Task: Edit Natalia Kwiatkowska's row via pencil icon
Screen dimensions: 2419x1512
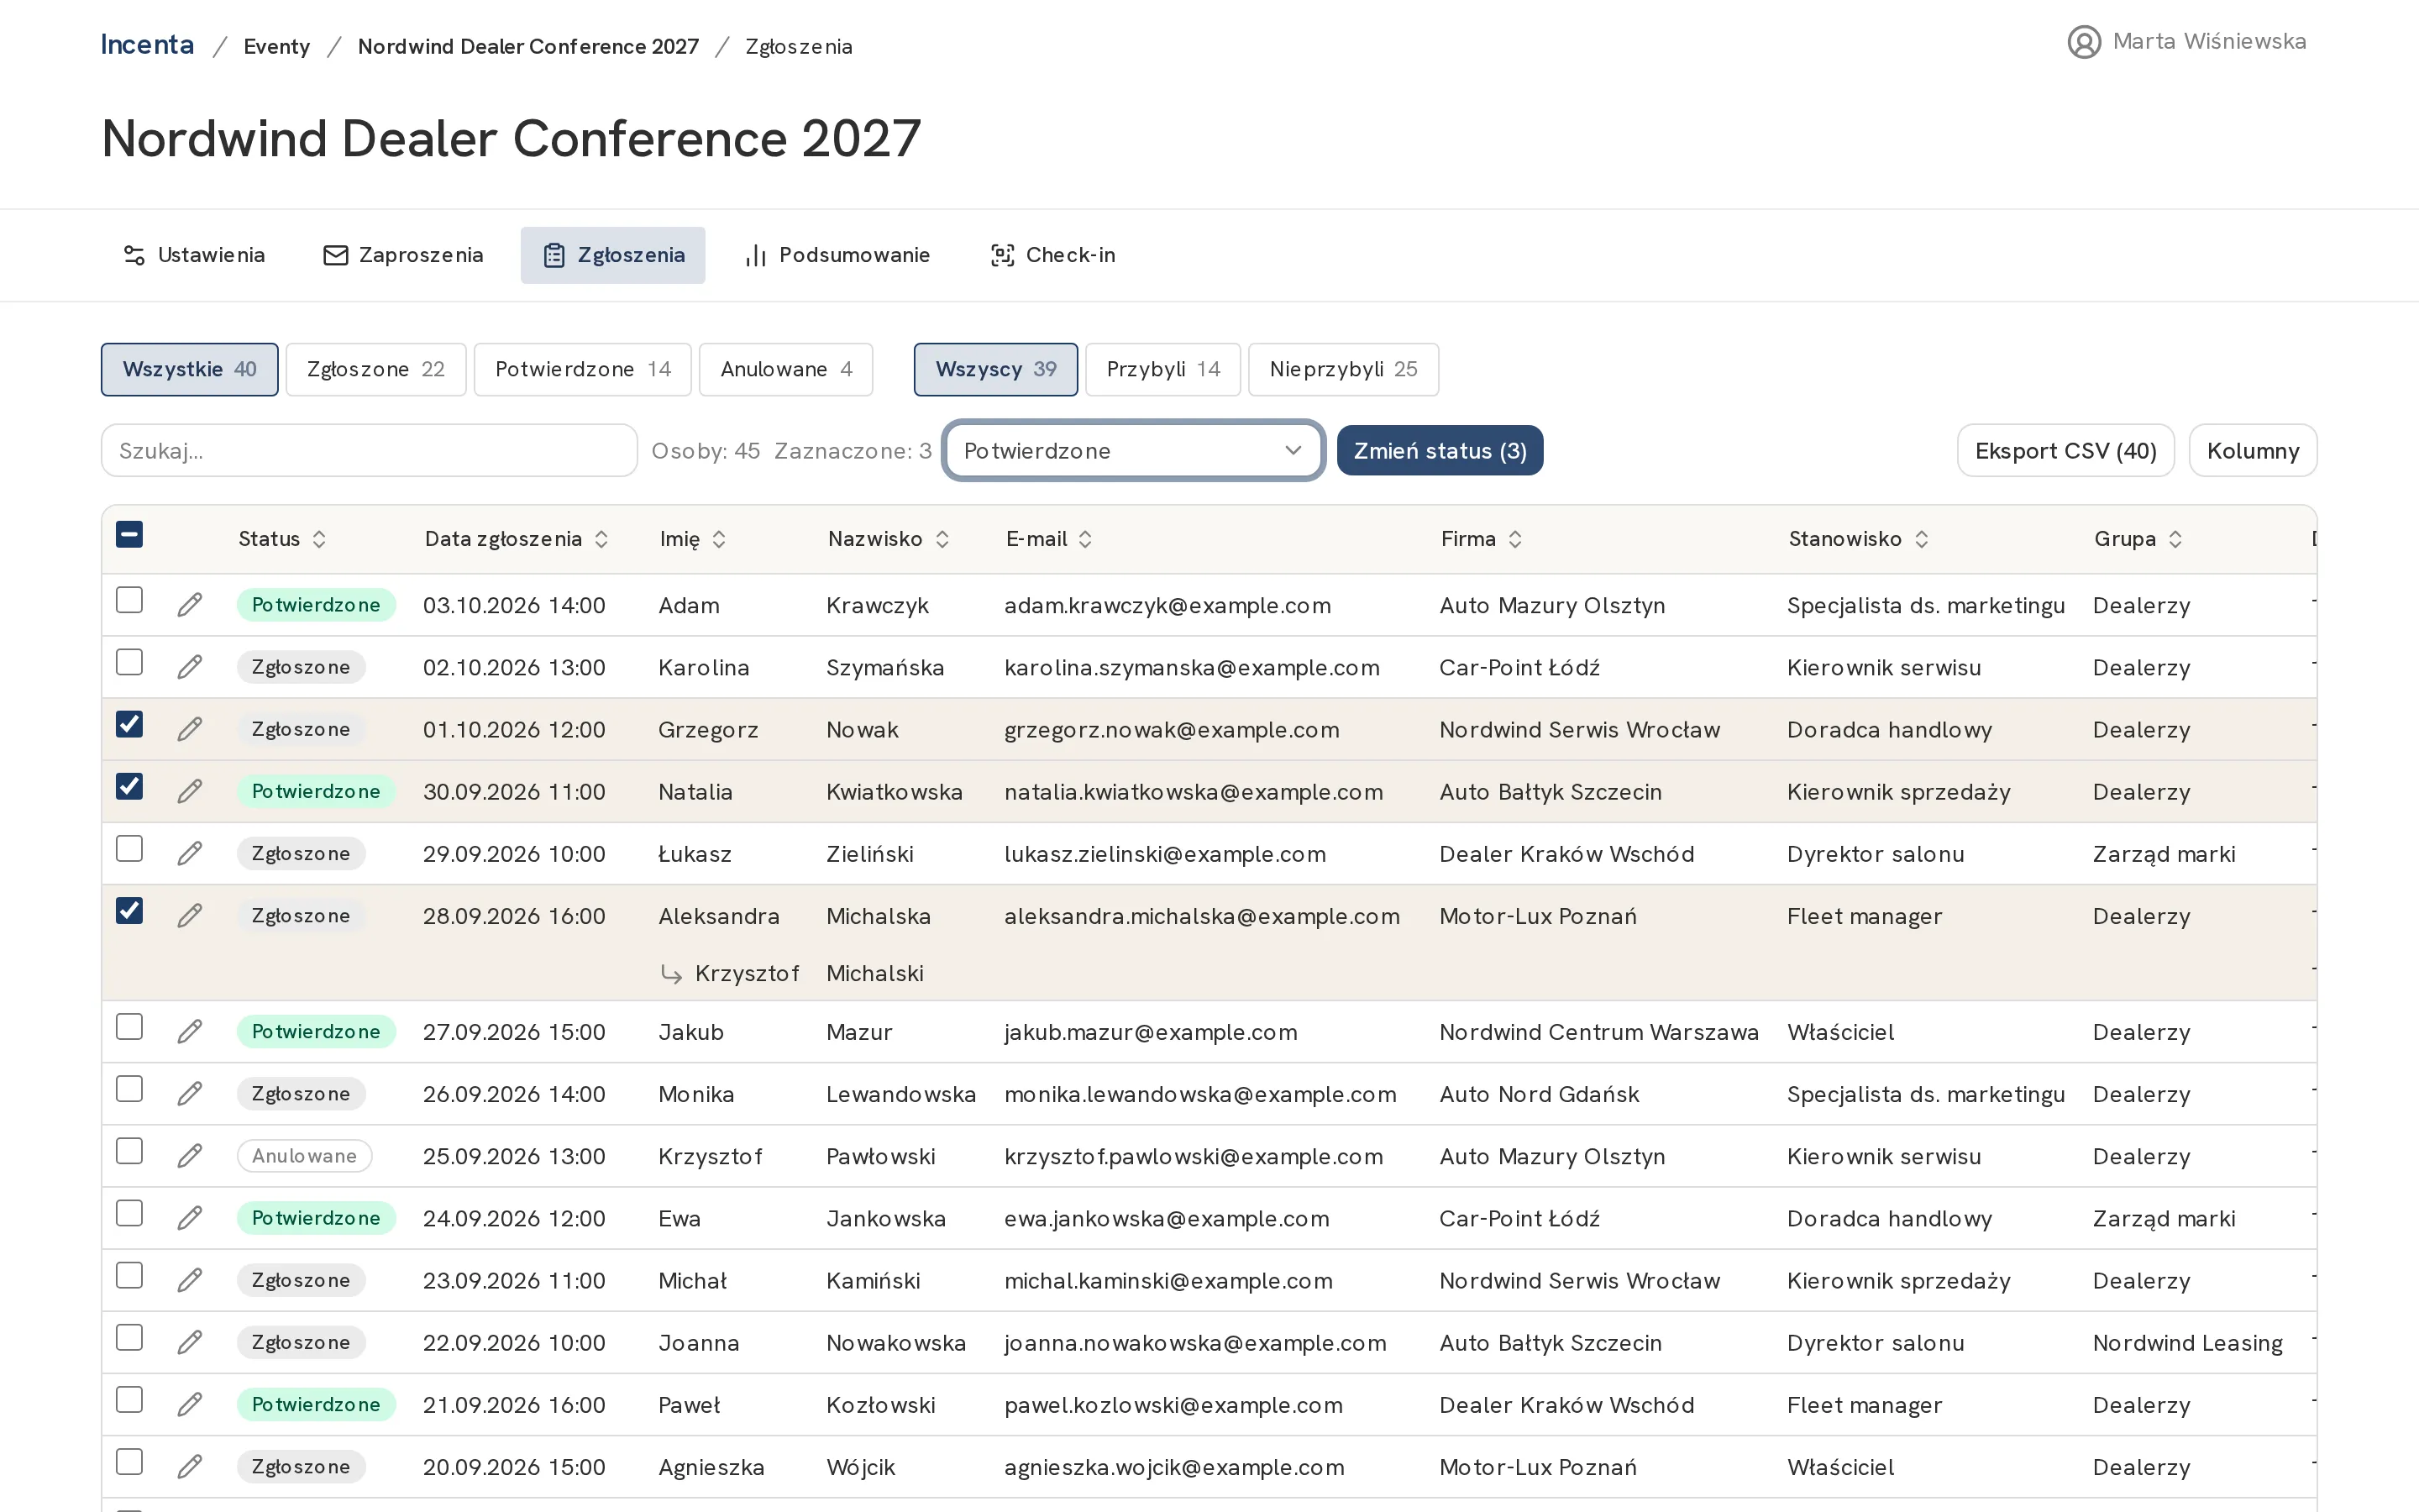Action: [x=190, y=791]
